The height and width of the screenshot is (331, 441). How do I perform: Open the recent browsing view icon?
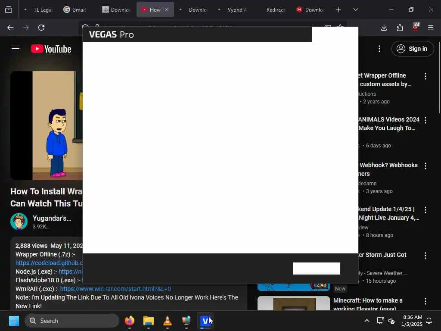(x=9, y=10)
